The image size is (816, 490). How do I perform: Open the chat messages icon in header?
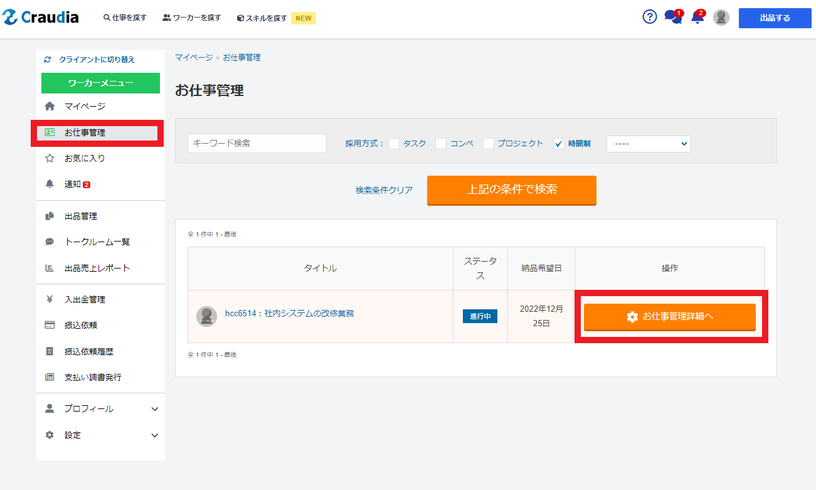click(x=672, y=18)
